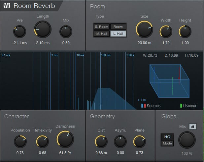Click the 0.68 m Dist value
The width and height of the screenshot is (204, 162).
[x=101, y=153]
